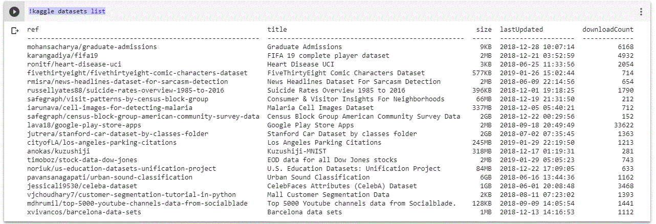Click the karangadiya/fifa19 dataset ref
The image size is (656, 224).
62,55
